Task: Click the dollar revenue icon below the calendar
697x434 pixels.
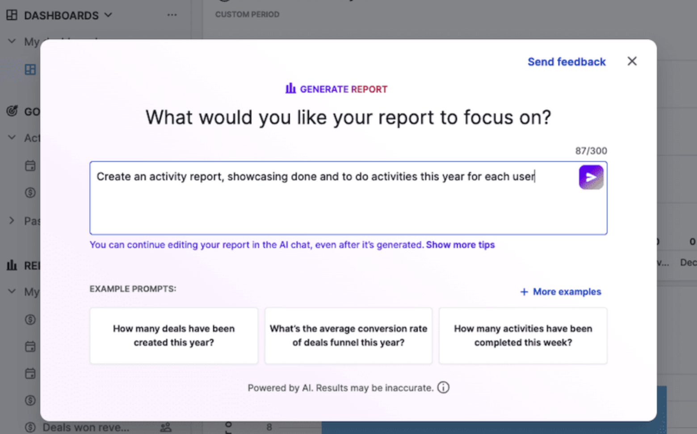Action: [30, 193]
